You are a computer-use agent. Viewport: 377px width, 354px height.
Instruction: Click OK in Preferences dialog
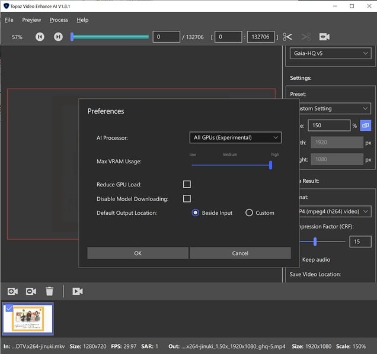[138, 253]
